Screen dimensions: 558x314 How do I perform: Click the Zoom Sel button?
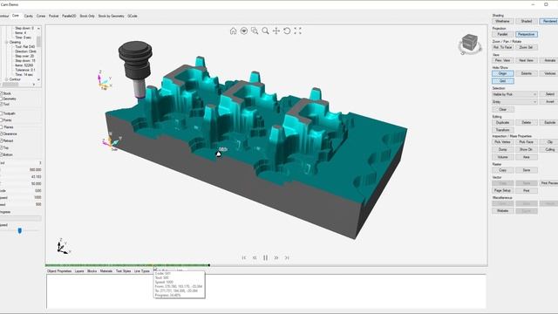point(527,47)
